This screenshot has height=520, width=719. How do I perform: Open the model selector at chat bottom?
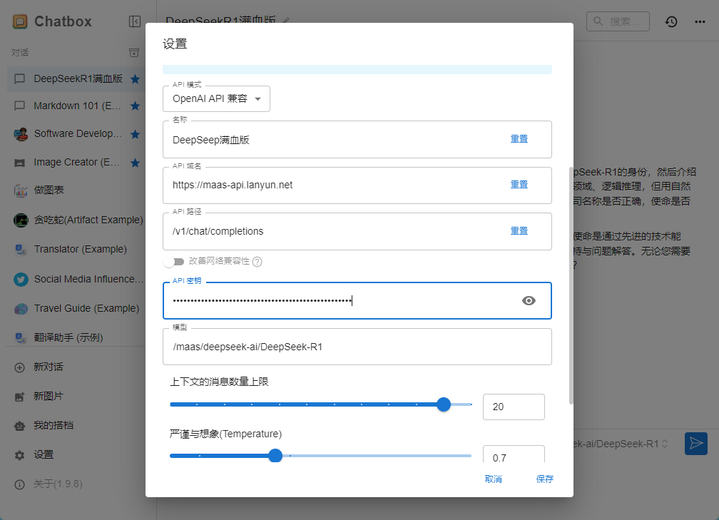pyautogui.click(x=622, y=444)
